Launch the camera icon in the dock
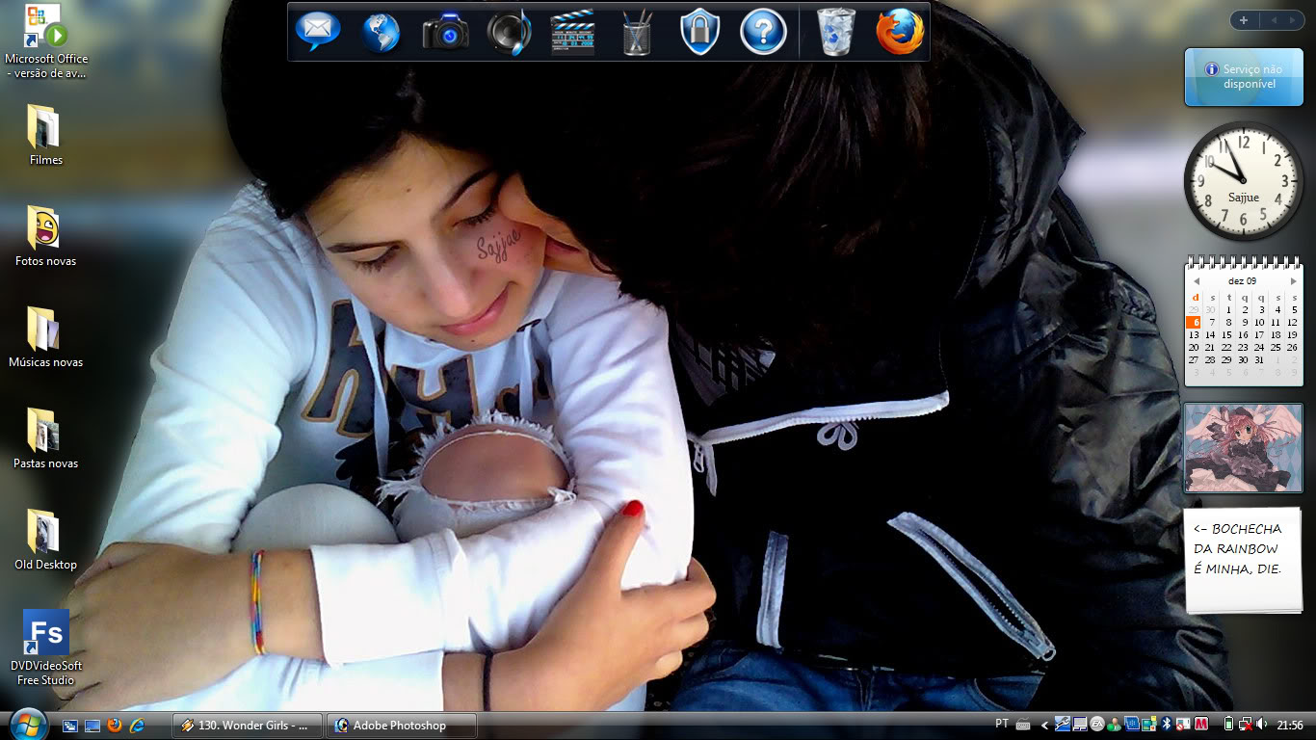This screenshot has height=740, width=1316. (445, 32)
